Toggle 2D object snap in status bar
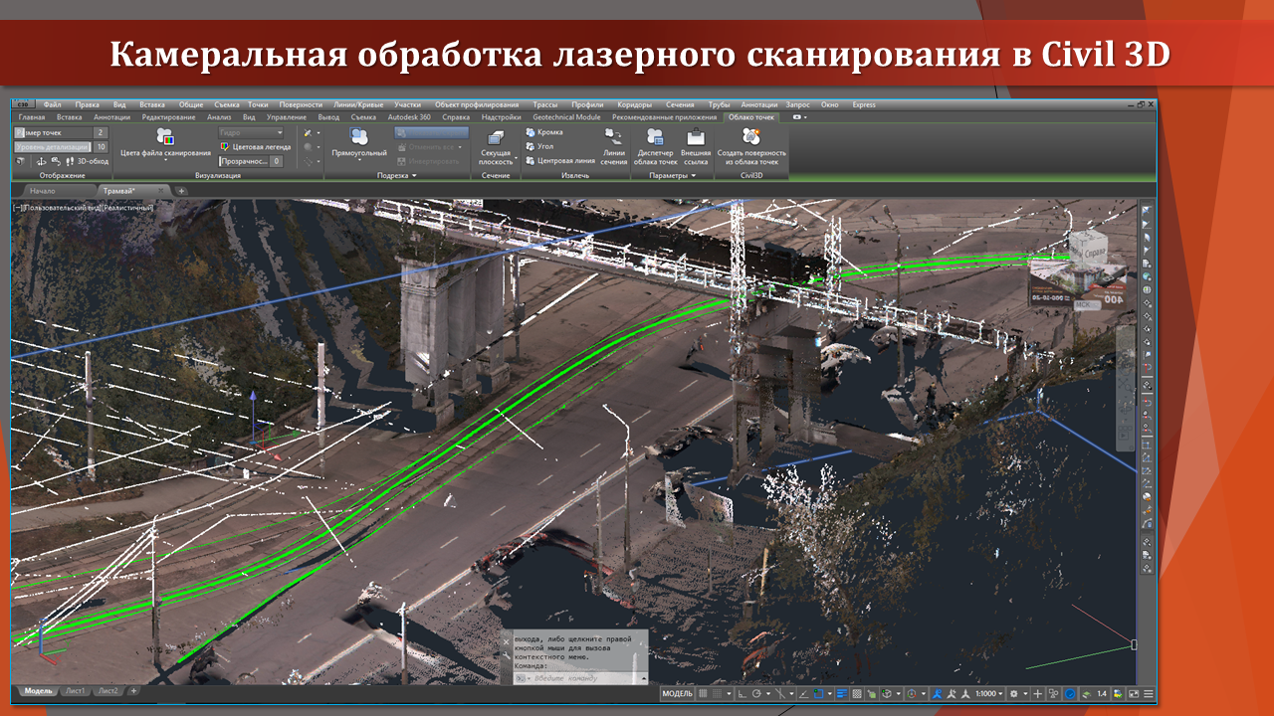This screenshot has width=1274, height=716. point(818,693)
